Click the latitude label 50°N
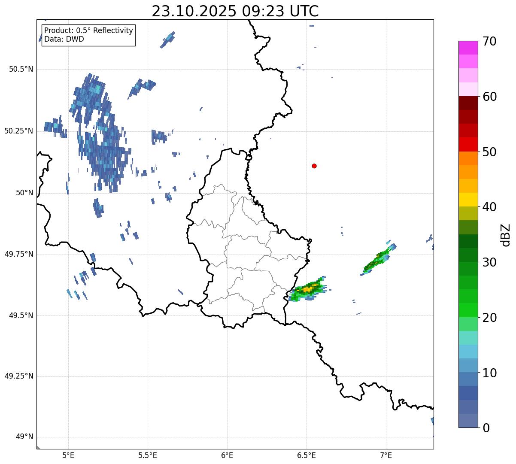This screenshot has height=464, width=516. [23, 193]
